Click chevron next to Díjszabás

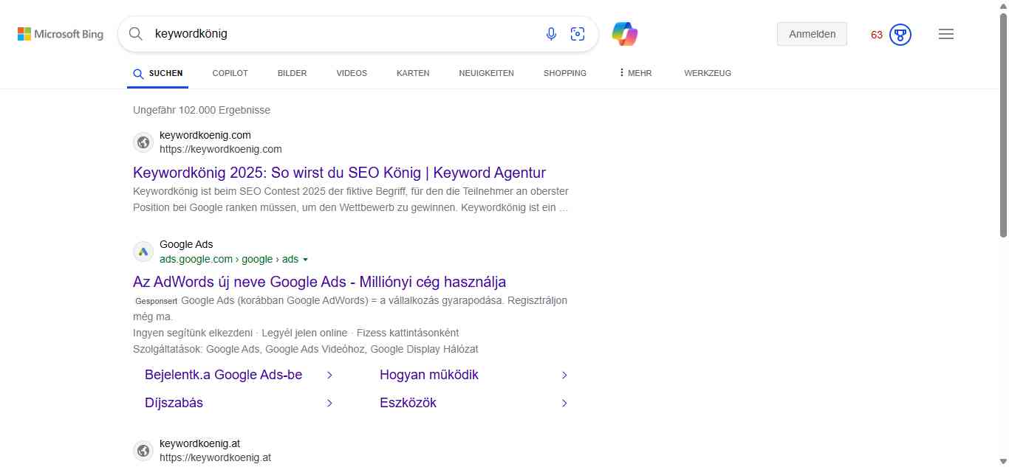click(329, 403)
